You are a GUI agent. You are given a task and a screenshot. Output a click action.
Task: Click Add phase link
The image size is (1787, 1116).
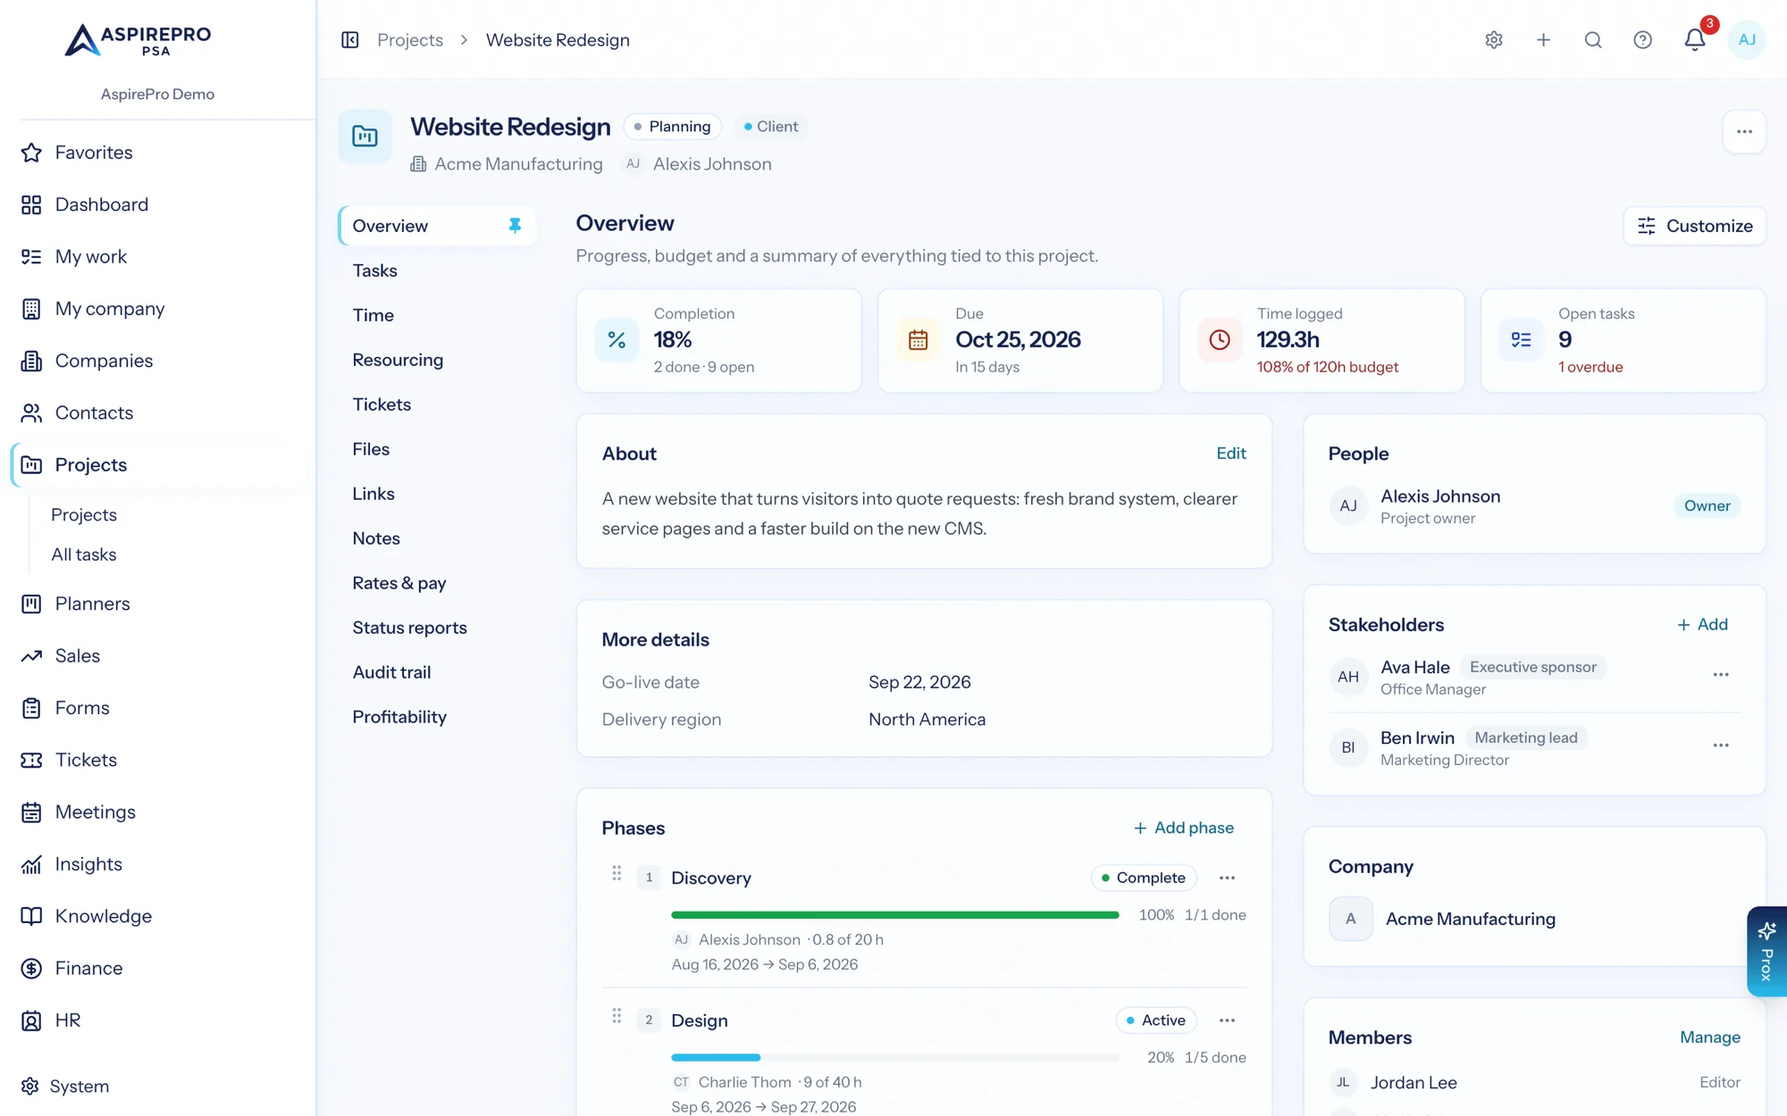pos(1183,828)
